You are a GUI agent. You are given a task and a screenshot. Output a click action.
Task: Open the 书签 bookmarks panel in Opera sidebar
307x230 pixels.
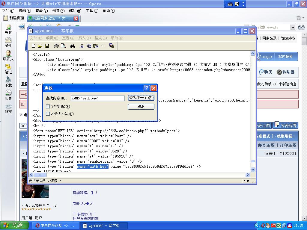point(8,29)
